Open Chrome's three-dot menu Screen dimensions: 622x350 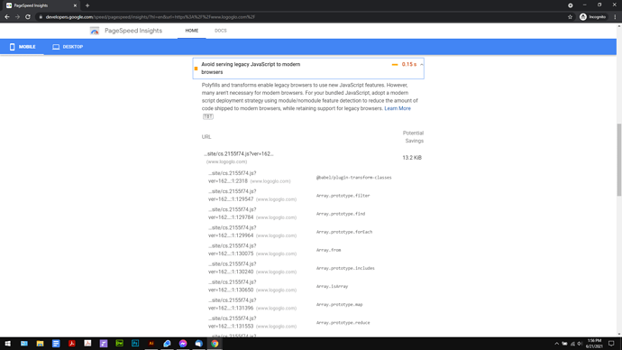pos(616,17)
